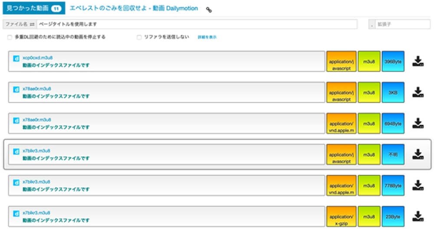Focus the file name input field

point(197,24)
